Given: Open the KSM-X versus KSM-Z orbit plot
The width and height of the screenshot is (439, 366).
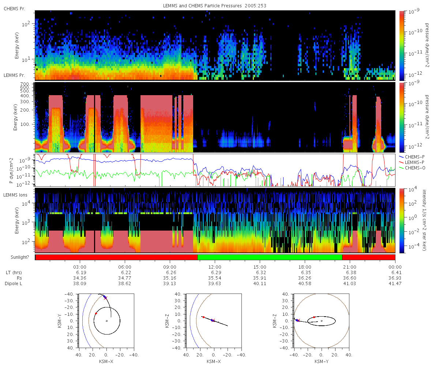Looking at the screenshot, I should click(214, 320).
